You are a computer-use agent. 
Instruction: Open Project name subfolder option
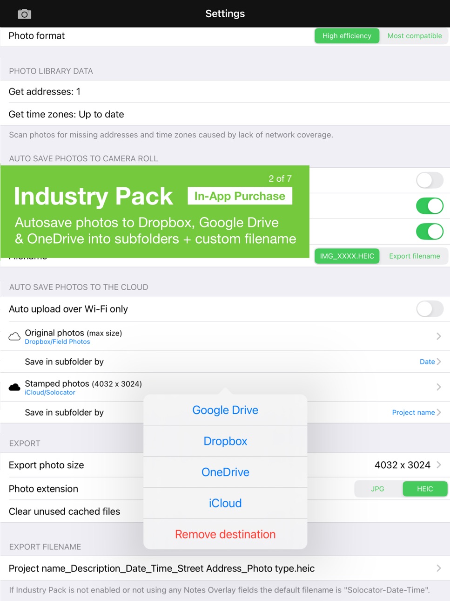(x=416, y=412)
